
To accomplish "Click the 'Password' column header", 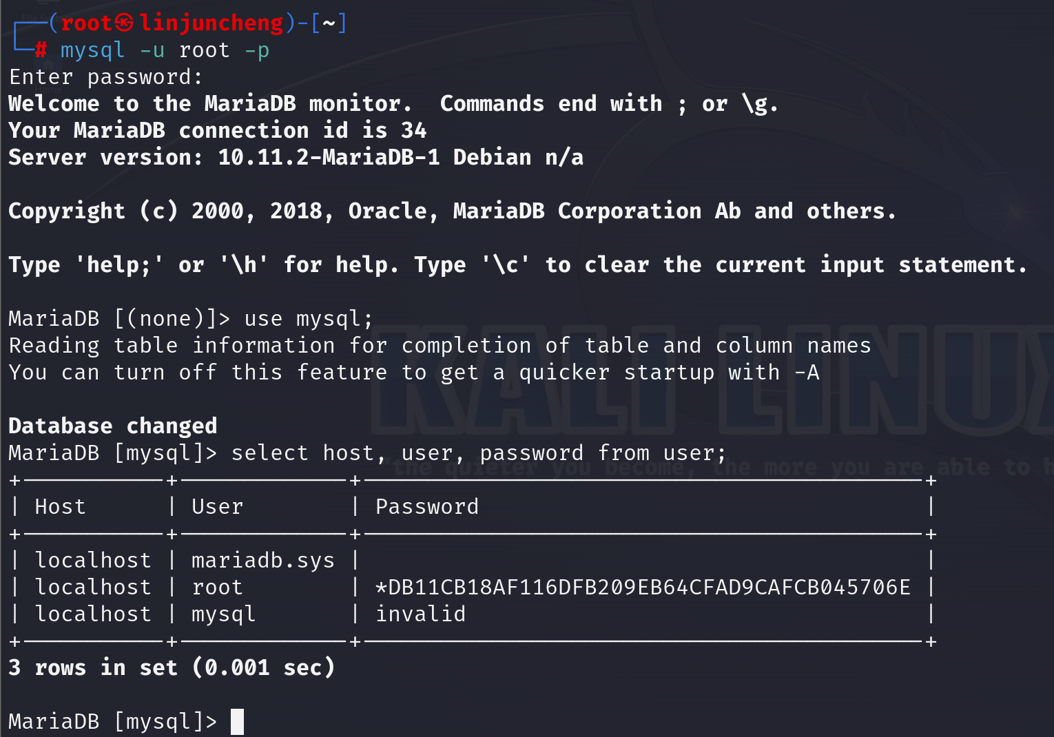I will [x=427, y=507].
